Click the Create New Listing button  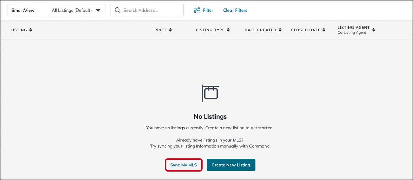[x=231, y=165]
